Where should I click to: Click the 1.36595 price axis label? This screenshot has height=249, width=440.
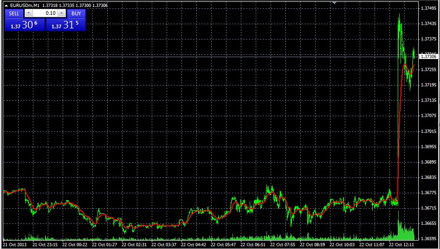point(428,239)
